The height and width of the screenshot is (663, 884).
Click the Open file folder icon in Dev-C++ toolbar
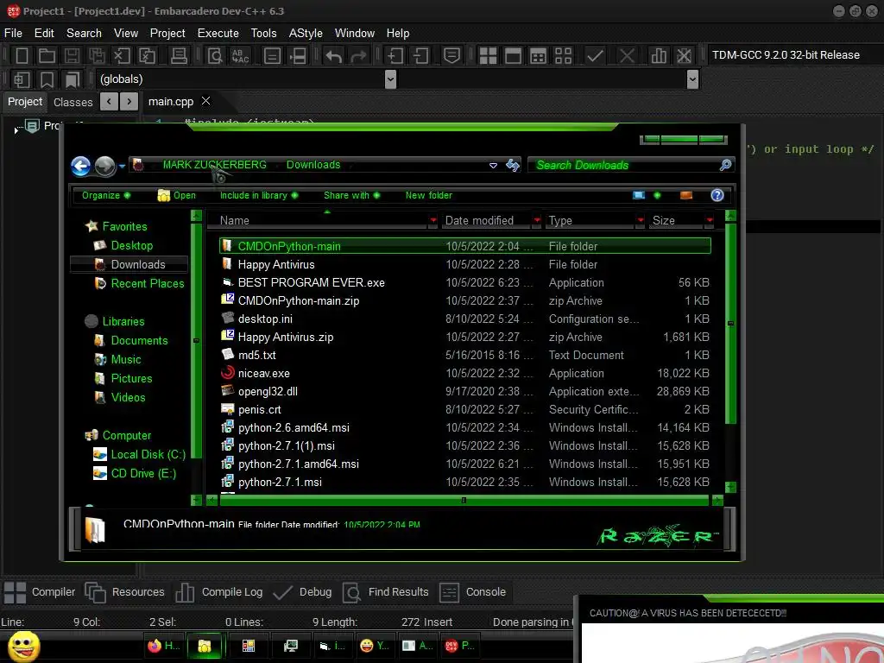point(47,55)
